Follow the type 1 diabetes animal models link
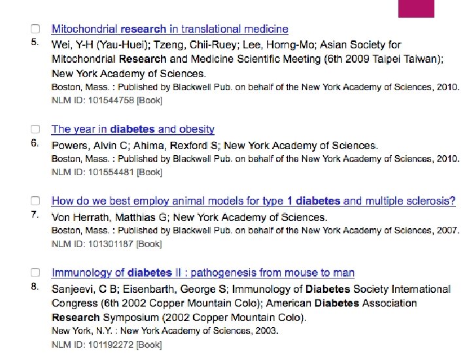Screen dimensions: 471x353 254,201
